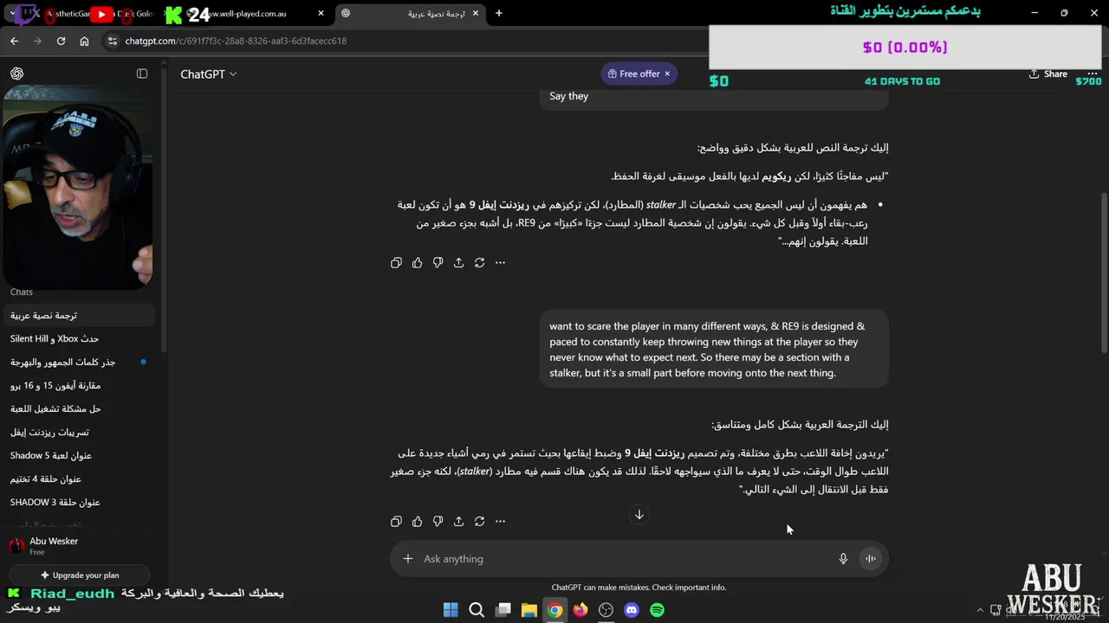Screen dimensions: 1109x623
Task: Show hidden system tray icons
Action: point(980,610)
